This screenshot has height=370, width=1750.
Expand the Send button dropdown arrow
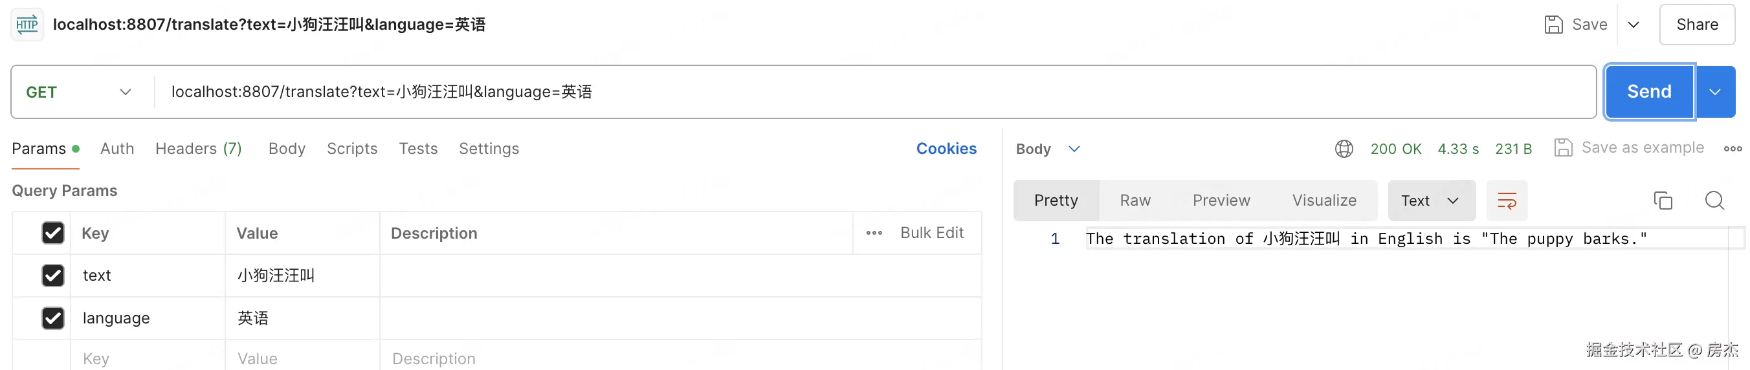tap(1714, 92)
